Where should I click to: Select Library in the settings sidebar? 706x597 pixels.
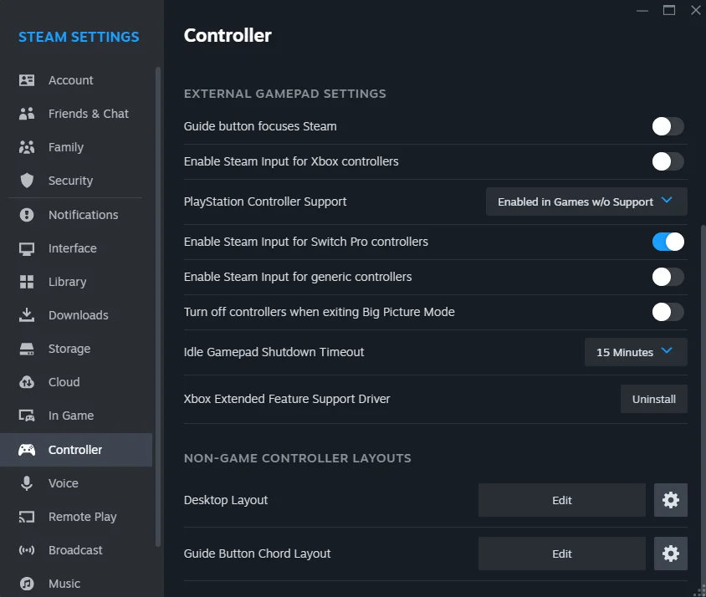(x=76, y=282)
